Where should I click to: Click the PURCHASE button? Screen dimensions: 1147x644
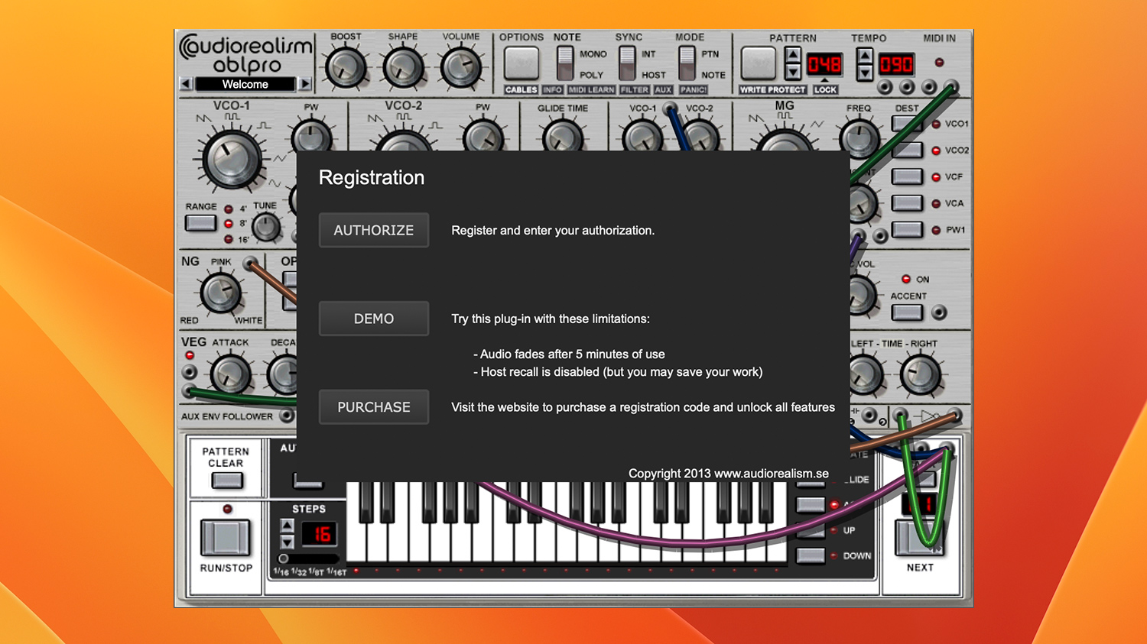(374, 407)
